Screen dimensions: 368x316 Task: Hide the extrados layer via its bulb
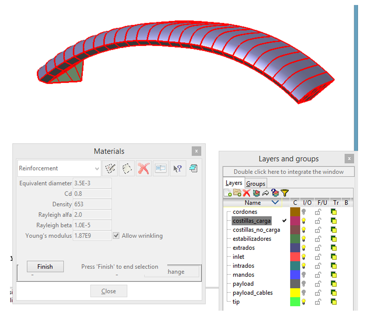pyautogui.click(x=304, y=248)
